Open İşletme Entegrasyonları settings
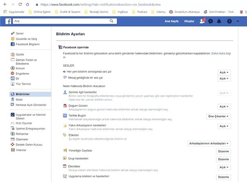 coord(28,129)
